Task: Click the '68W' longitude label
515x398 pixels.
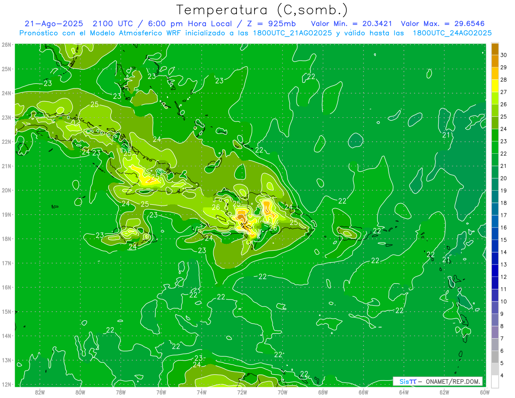Action: click(323, 392)
